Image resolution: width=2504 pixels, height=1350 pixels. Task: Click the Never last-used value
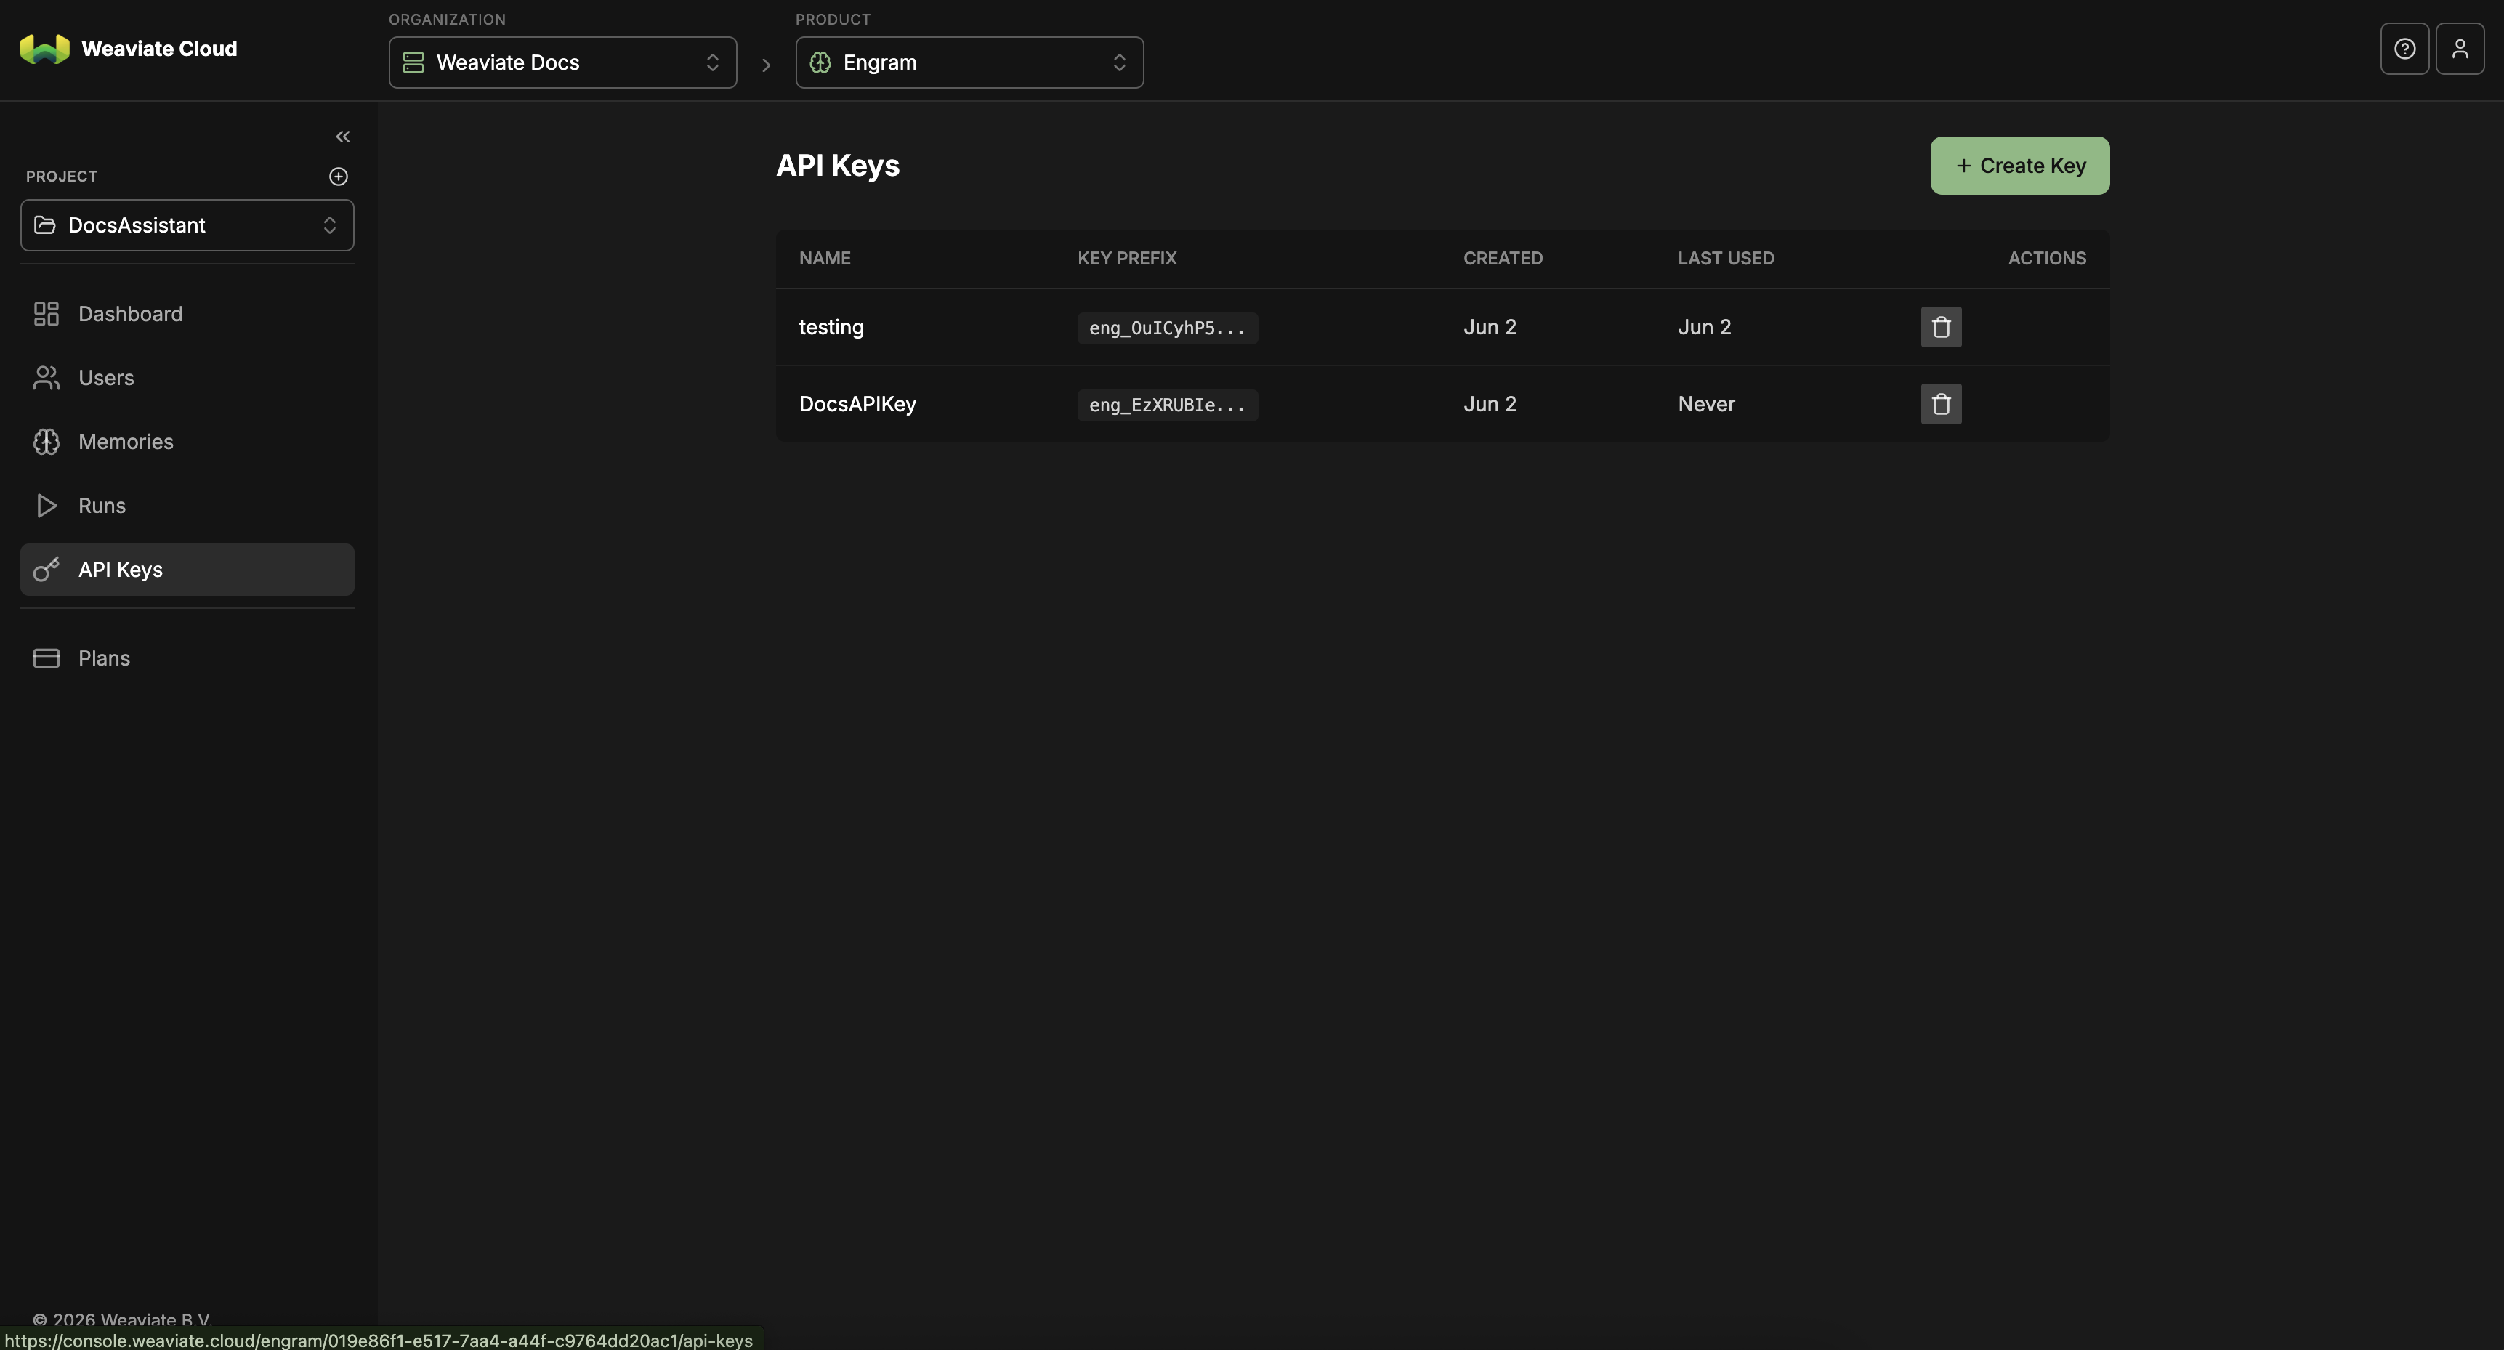pos(1706,404)
